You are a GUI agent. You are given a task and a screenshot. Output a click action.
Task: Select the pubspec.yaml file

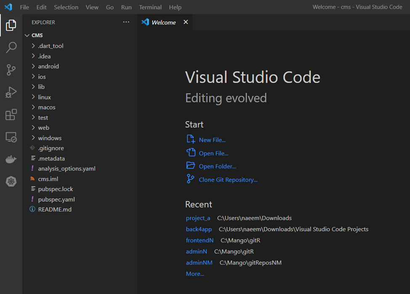(x=56, y=199)
